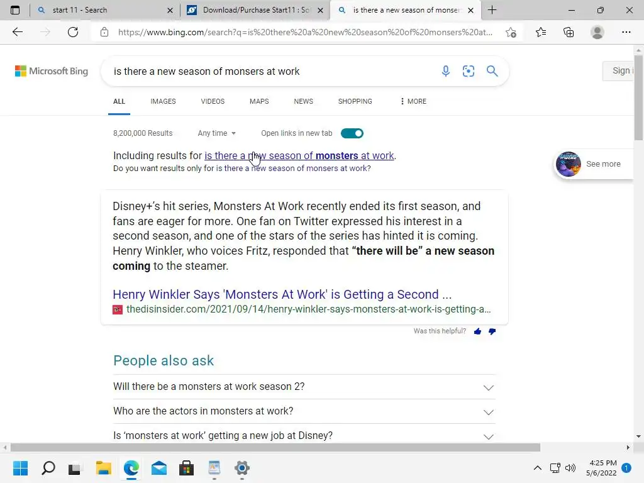Image resolution: width=644 pixels, height=483 pixels.
Task: Mark answer unhelpful with thumbs down
Action: coord(492,331)
